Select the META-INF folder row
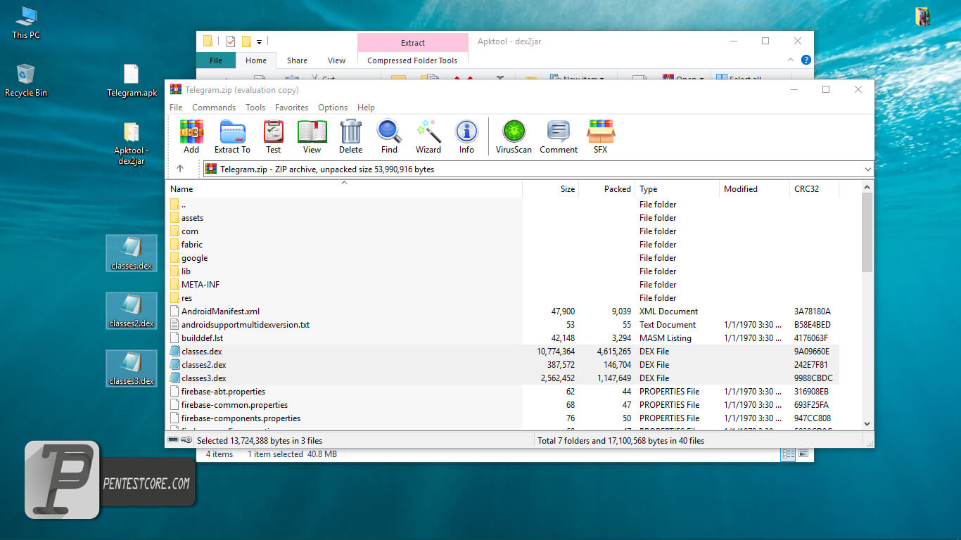961x540 pixels. [x=502, y=285]
